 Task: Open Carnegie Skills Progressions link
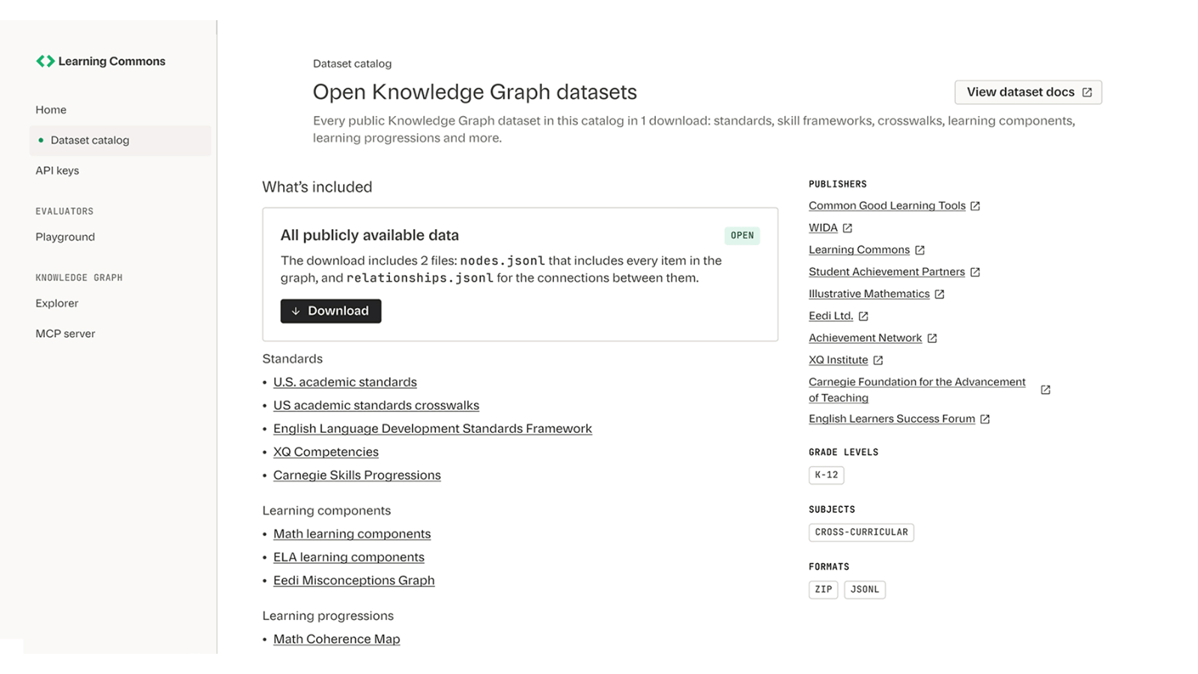[357, 476]
